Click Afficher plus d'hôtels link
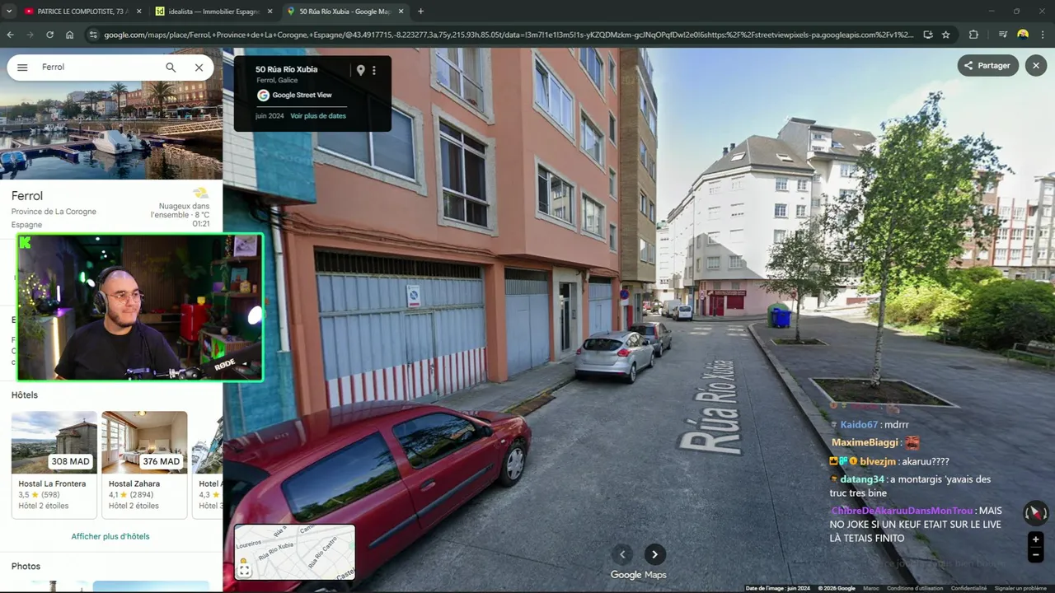This screenshot has height=593, width=1055. 110,537
